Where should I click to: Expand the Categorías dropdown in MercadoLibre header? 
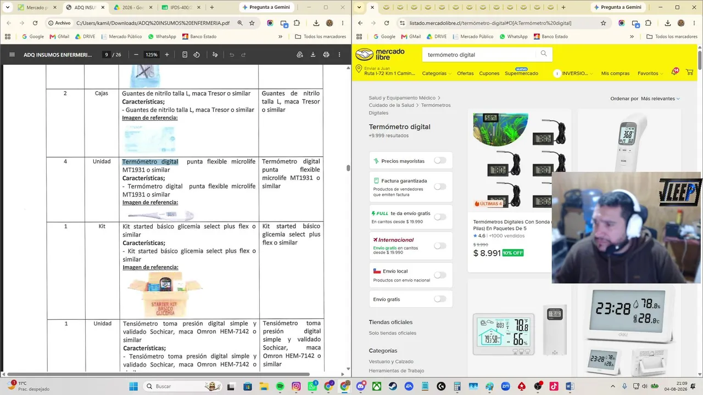tap(436, 74)
